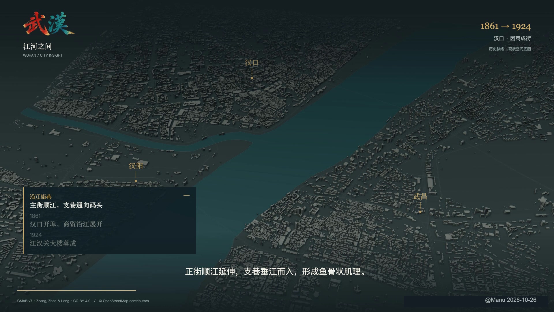554x312 pixels.
Task: Click the subtitle 正街顺江延伸 caption line
Action: tap(276, 272)
